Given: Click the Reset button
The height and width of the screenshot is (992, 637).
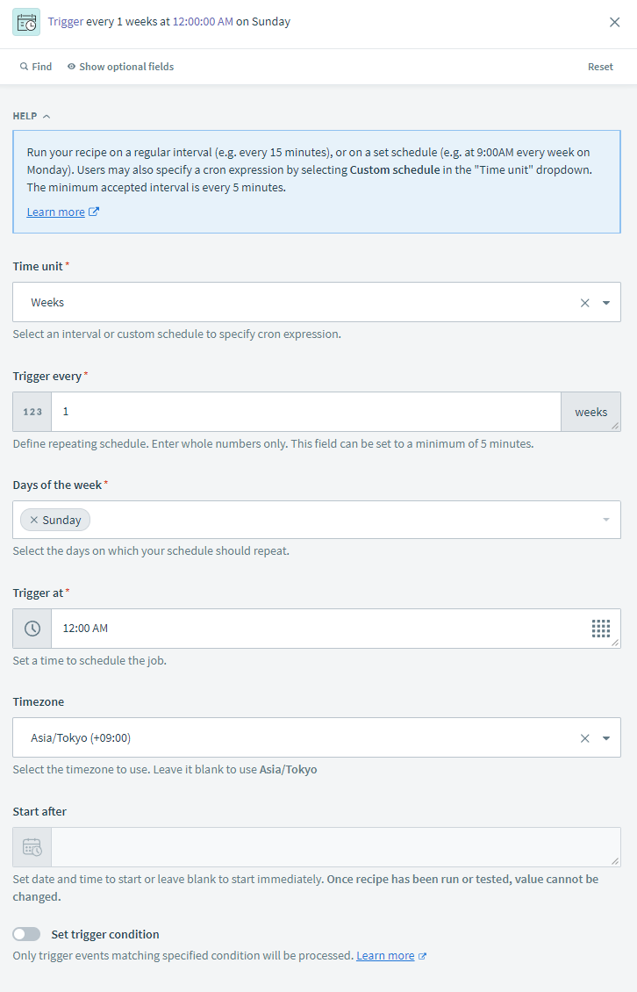Looking at the screenshot, I should 600,67.
